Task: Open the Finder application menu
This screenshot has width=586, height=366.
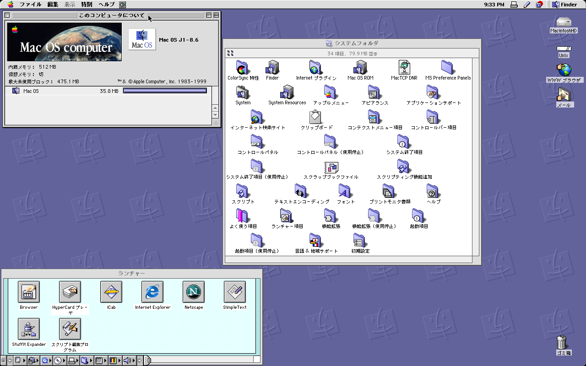Action: [564, 5]
